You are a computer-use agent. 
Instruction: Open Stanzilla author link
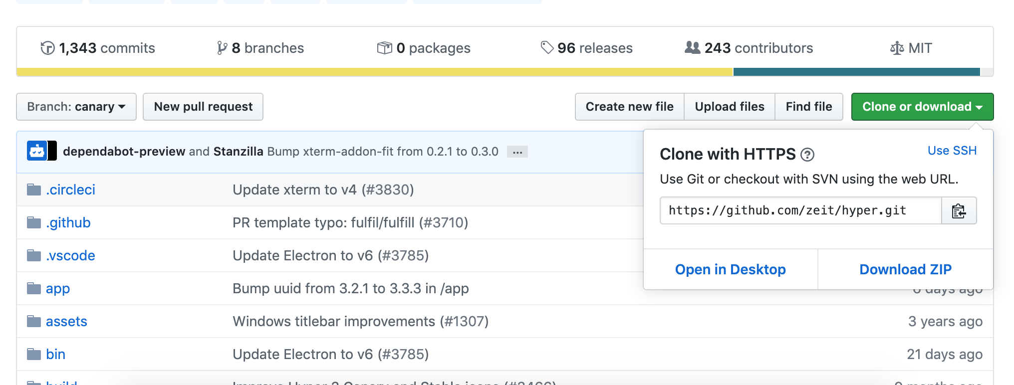coord(238,151)
